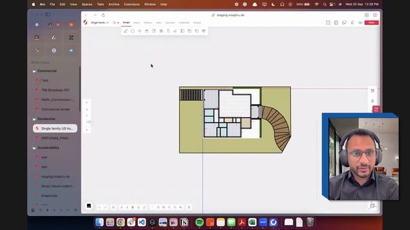This screenshot has height=230, width=410.
Task: Click the bottom-right floor view icon on canvas
Action: click(x=373, y=206)
